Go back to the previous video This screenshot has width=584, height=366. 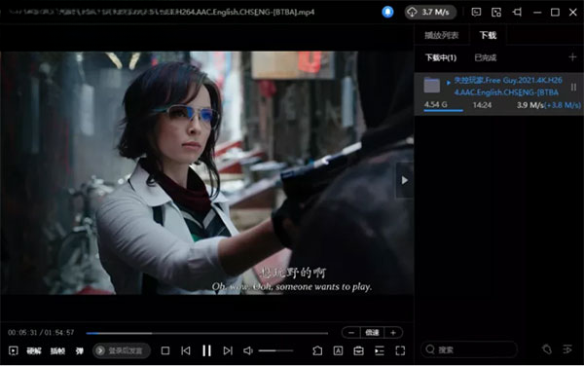[186, 350]
